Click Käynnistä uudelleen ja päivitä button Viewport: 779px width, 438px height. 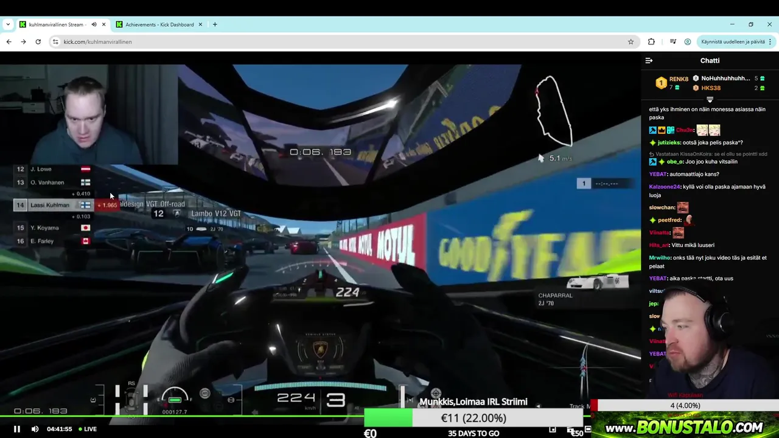[x=733, y=42]
